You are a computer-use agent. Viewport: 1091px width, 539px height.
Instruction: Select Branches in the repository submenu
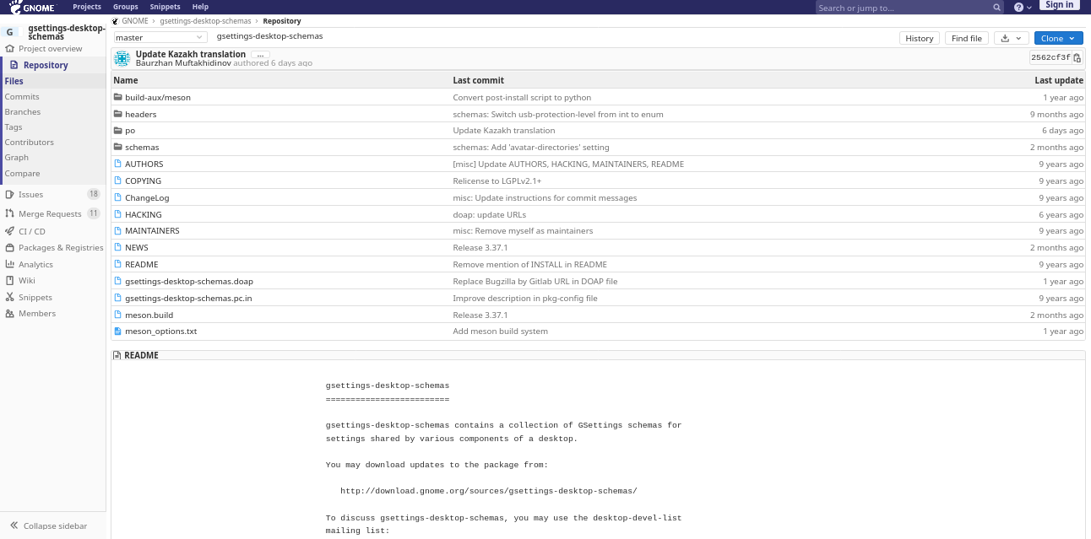click(x=23, y=112)
